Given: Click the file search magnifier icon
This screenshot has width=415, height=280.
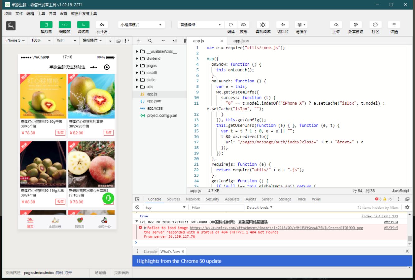Looking at the screenshot, I should [150, 41].
